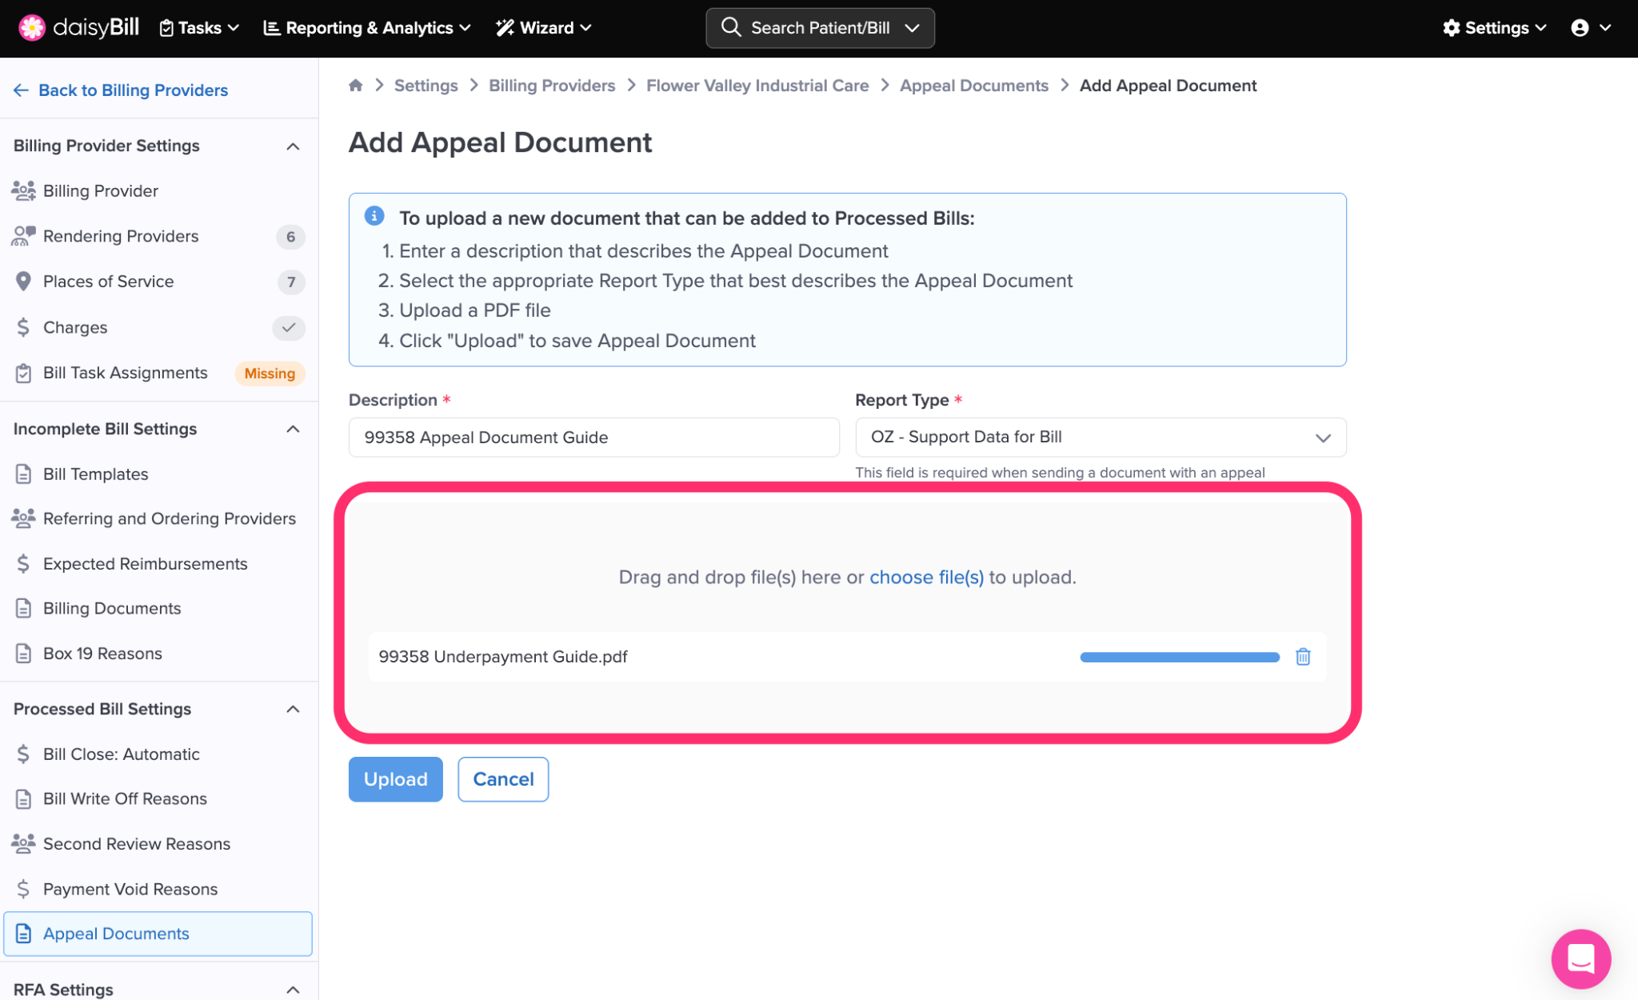The height and width of the screenshot is (1000, 1638).
Task: Click the Description input field
Action: point(593,438)
